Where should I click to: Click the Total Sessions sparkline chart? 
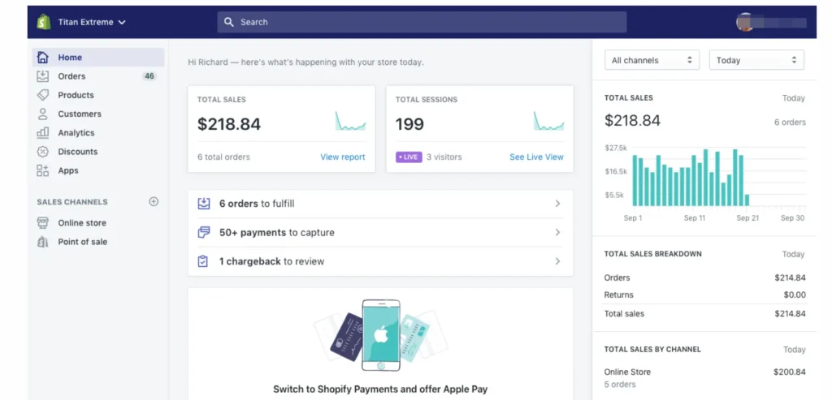[x=548, y=122]
